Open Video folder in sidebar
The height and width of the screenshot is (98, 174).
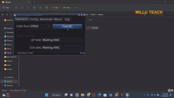[8, 65]
